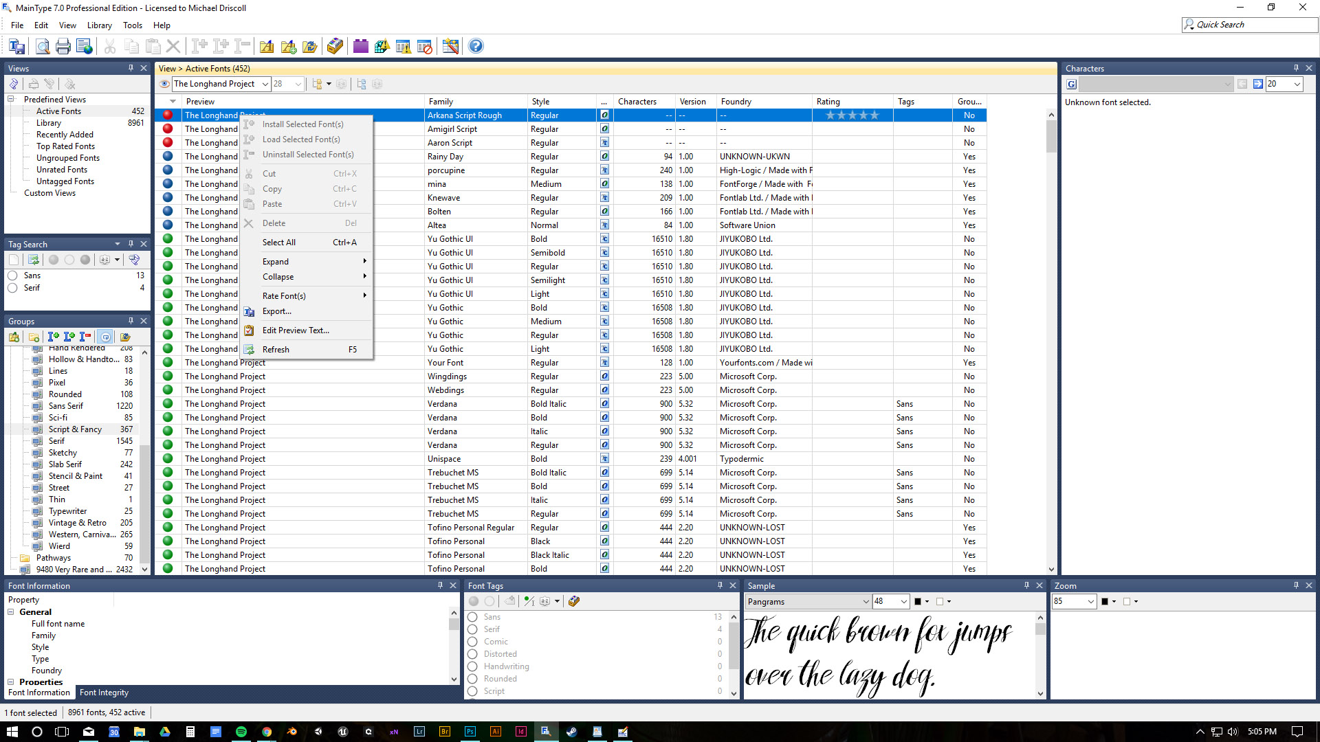Image resolution: width=1320 pixels, height=742 pixels.
Task: Click the MainType taskbar icon
Action: [545, 731]
